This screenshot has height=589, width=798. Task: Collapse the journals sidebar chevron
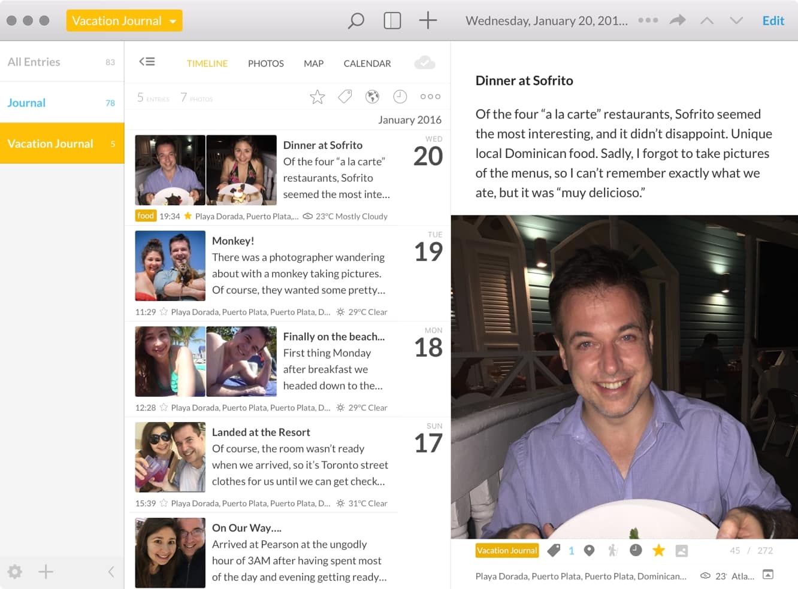pos(111,572)
